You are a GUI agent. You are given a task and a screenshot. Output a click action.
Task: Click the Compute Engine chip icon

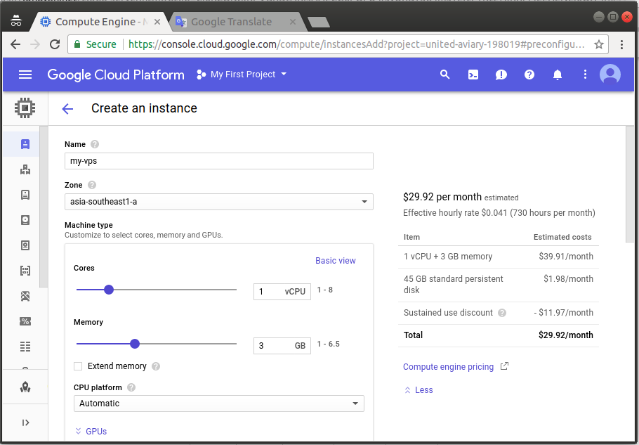25,108
